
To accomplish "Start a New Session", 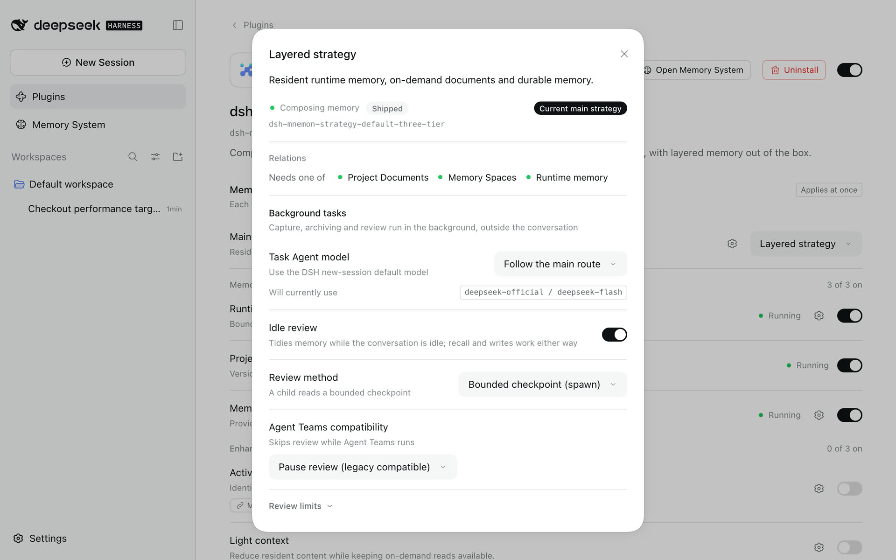I will (98, 63).
